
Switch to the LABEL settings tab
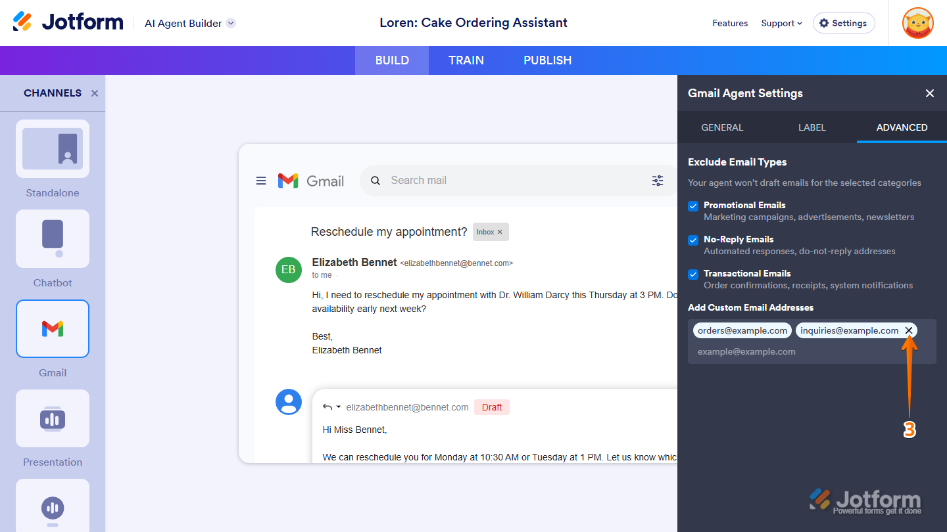tap(812, 127)
